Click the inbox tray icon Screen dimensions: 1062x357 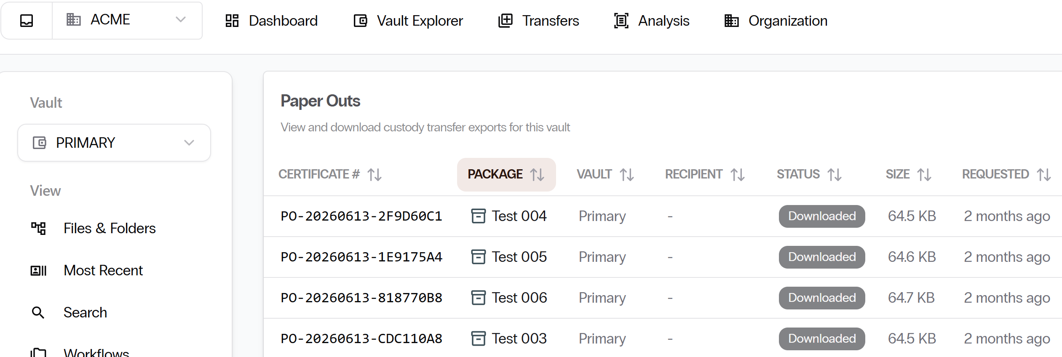[x=27, y=21]
